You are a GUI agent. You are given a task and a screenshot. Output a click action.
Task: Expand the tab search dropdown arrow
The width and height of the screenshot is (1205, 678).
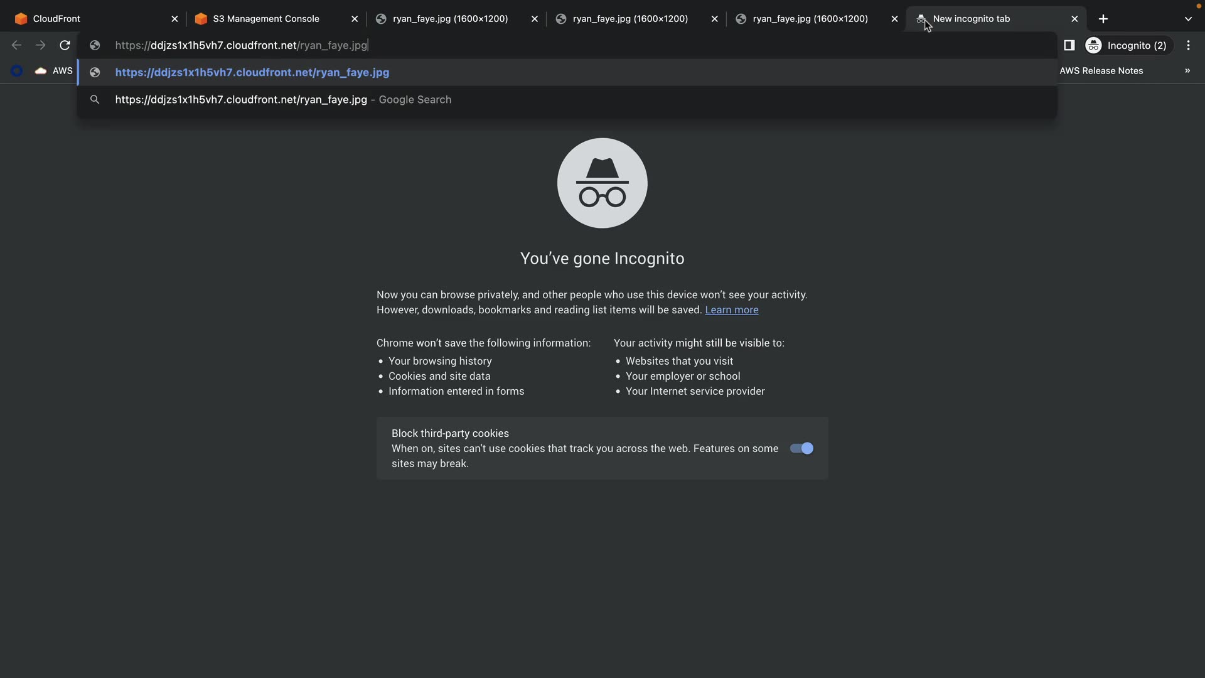click(1188, 19)
